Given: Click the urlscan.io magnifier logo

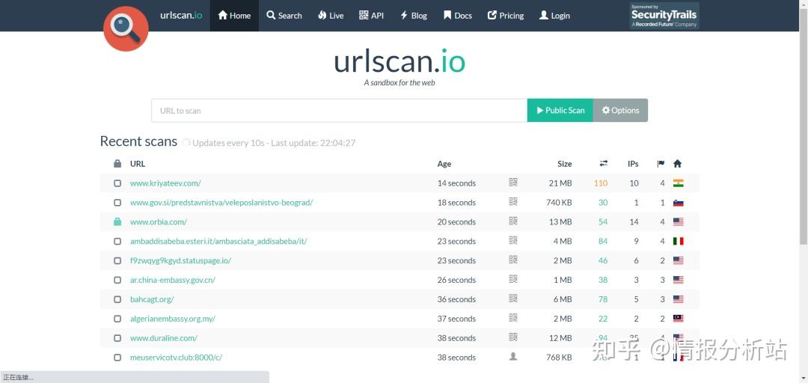Looking at the screenshot, I should coord(126,28).
